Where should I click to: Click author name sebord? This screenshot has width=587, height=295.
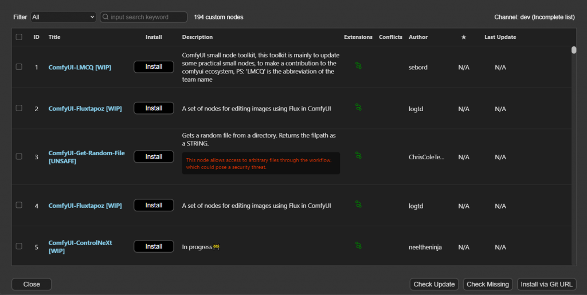(418, 67)
